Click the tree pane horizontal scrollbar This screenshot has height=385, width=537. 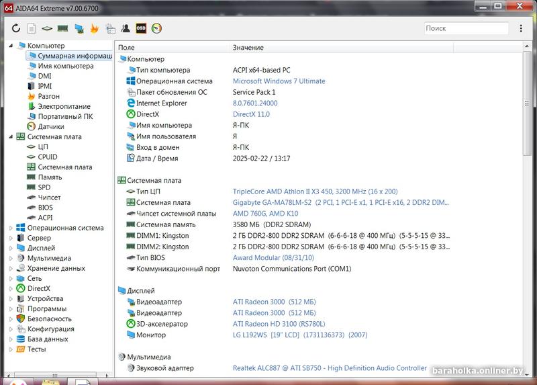click(55, 375)
